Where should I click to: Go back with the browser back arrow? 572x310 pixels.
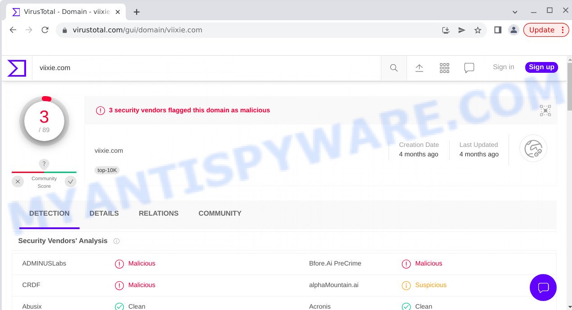[x=13, y=30]
